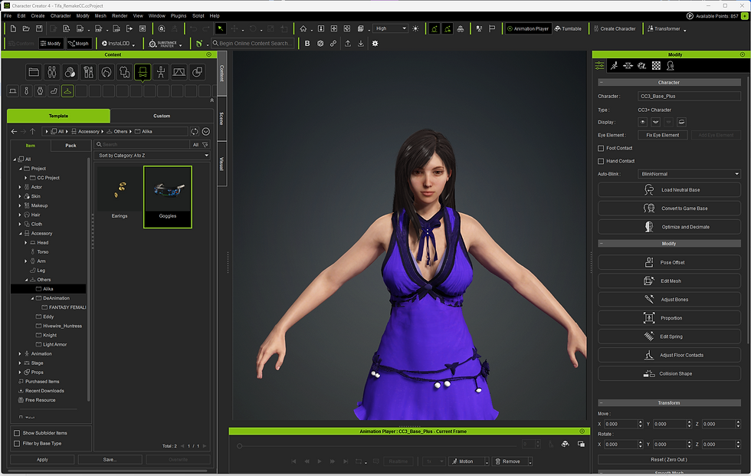The height and width of the screenshot is (476, 751).
Task: Refresh the content folder path
Action: coord(195,131)
